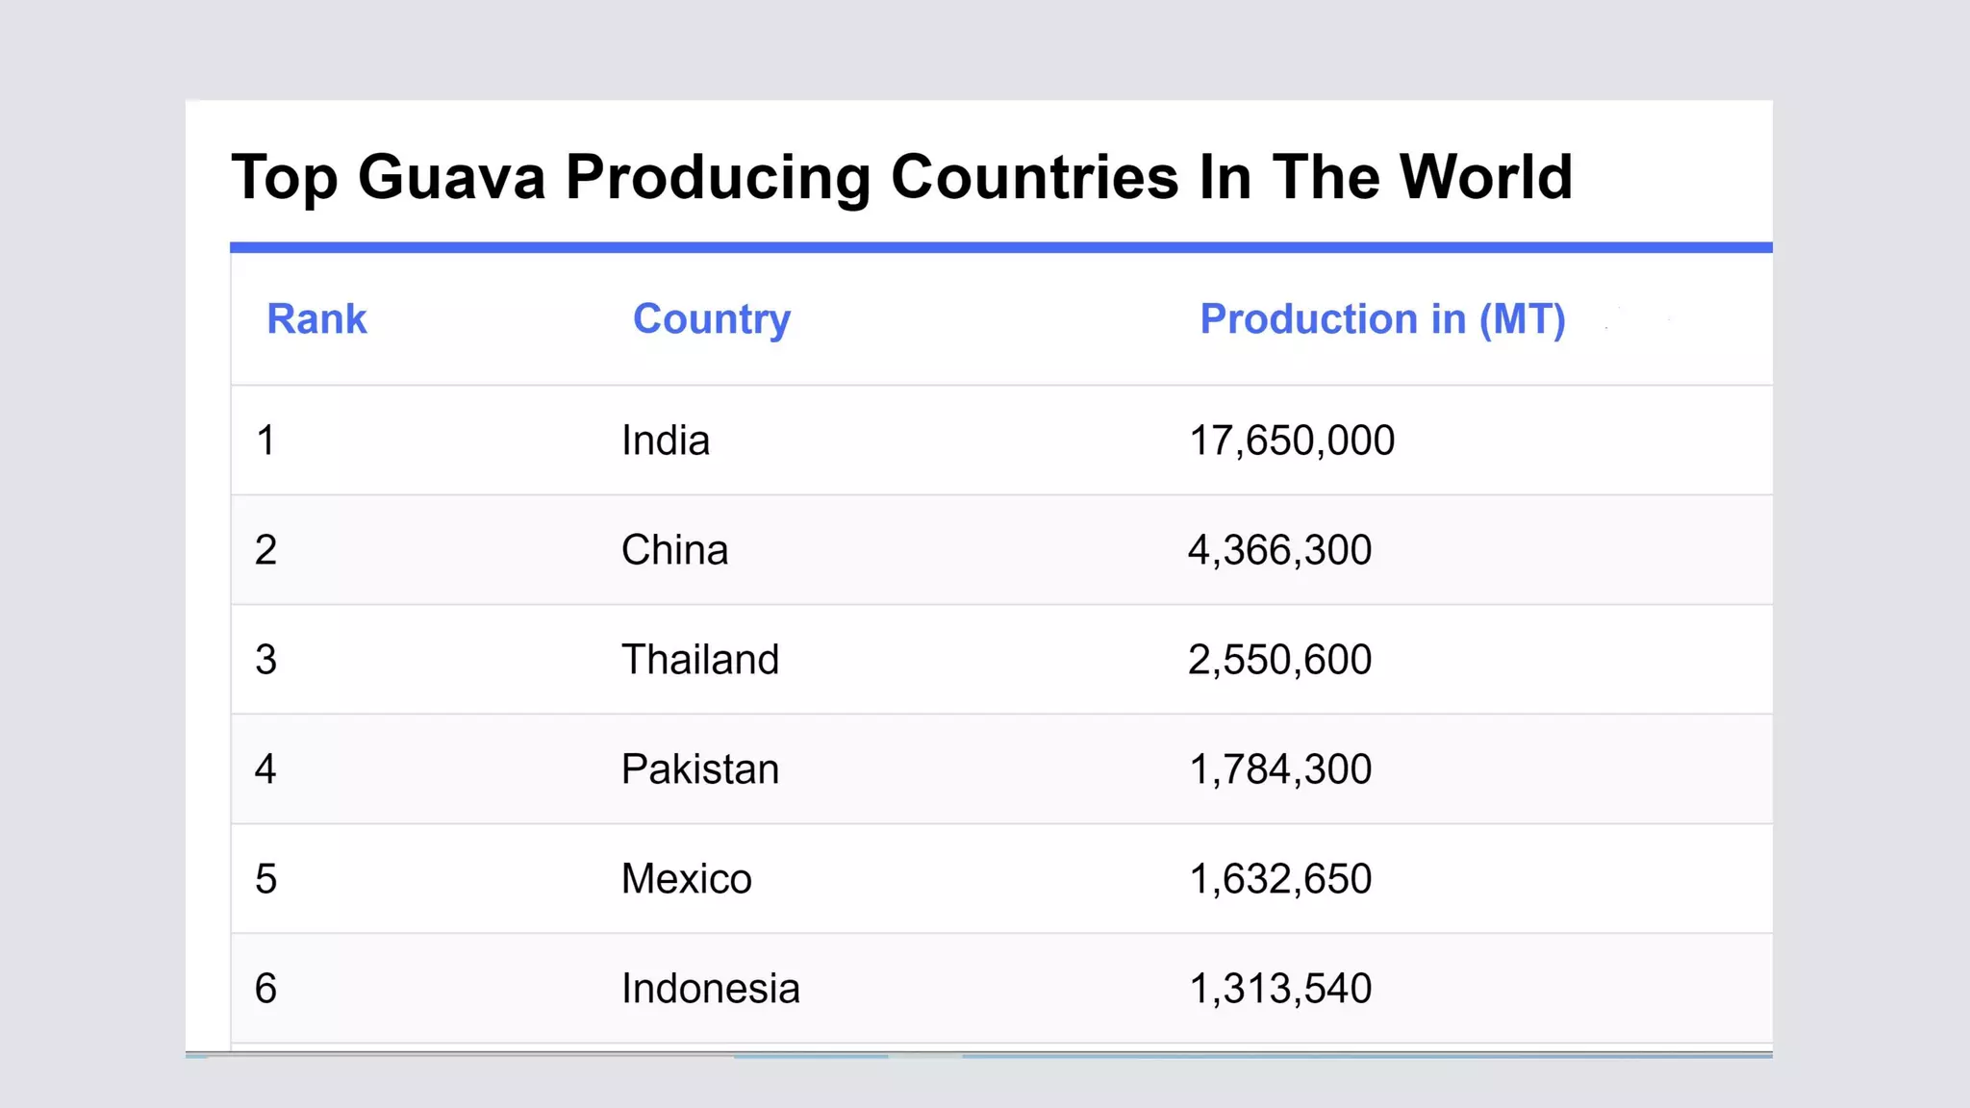Image resolution: width=1970 pixels, height=1108 pixels.
Task: Select rank number 3 cell
Action: pos(266,660)
